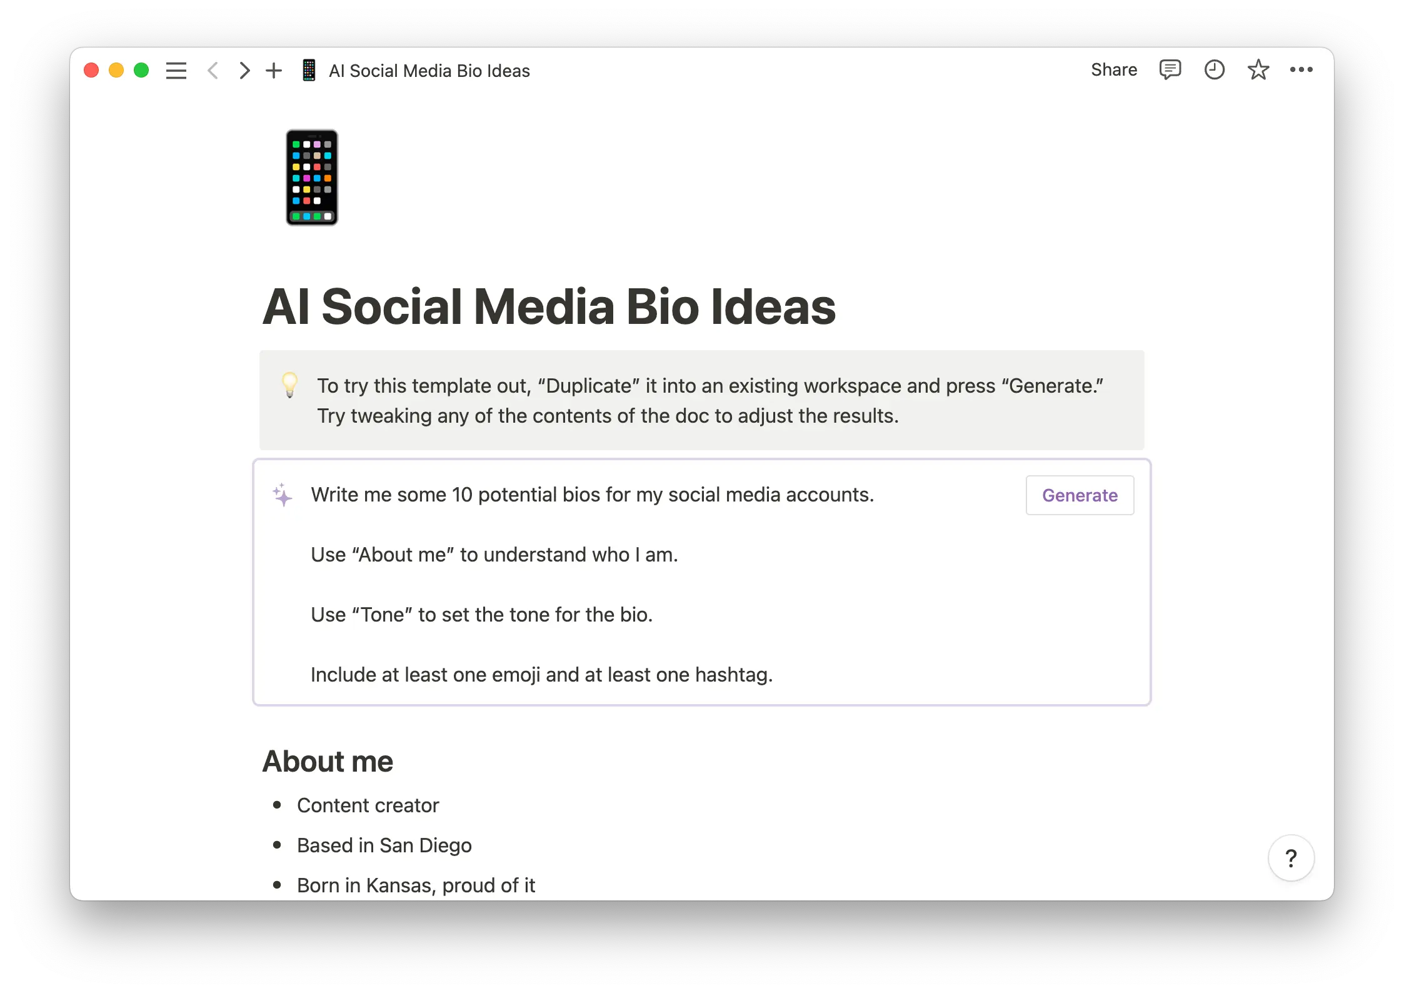
Task: View page history using the clock icon
Action: coord(1214,69)
